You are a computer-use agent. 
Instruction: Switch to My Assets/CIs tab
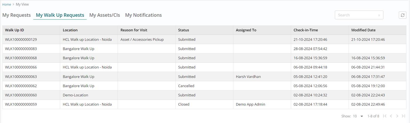point(105,15)
